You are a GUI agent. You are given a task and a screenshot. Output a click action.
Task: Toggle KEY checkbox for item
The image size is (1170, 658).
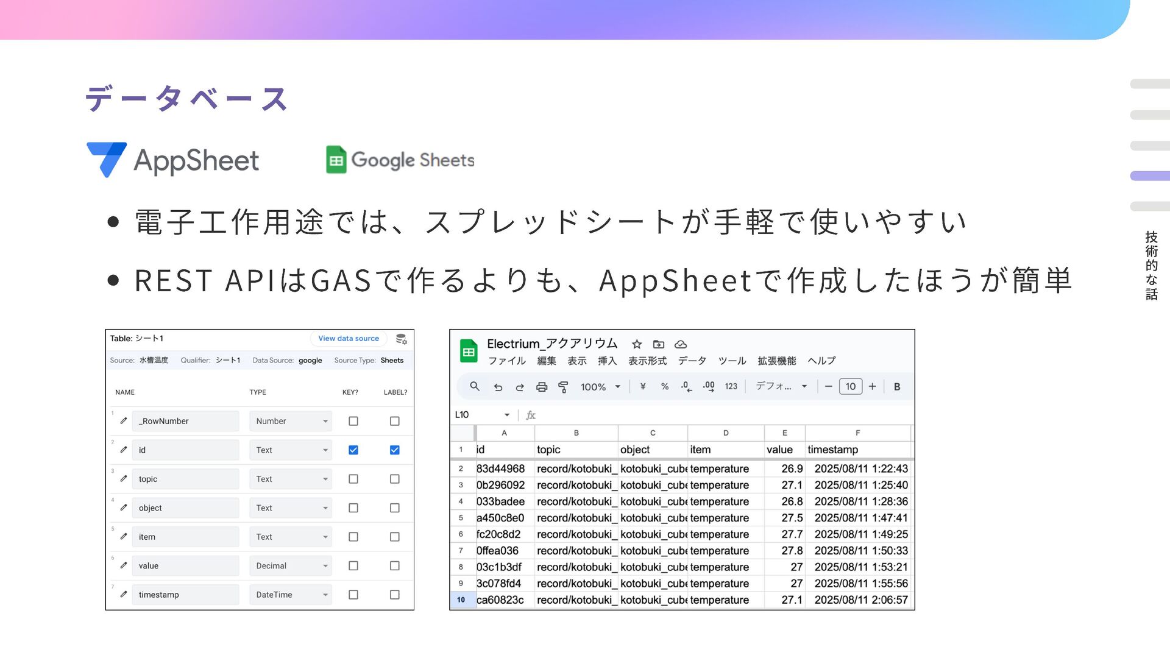[x=353, y=537]
